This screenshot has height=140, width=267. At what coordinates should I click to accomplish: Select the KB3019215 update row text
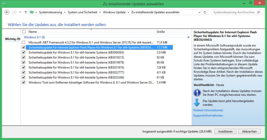pyautogui.click(x=76, y=57)
